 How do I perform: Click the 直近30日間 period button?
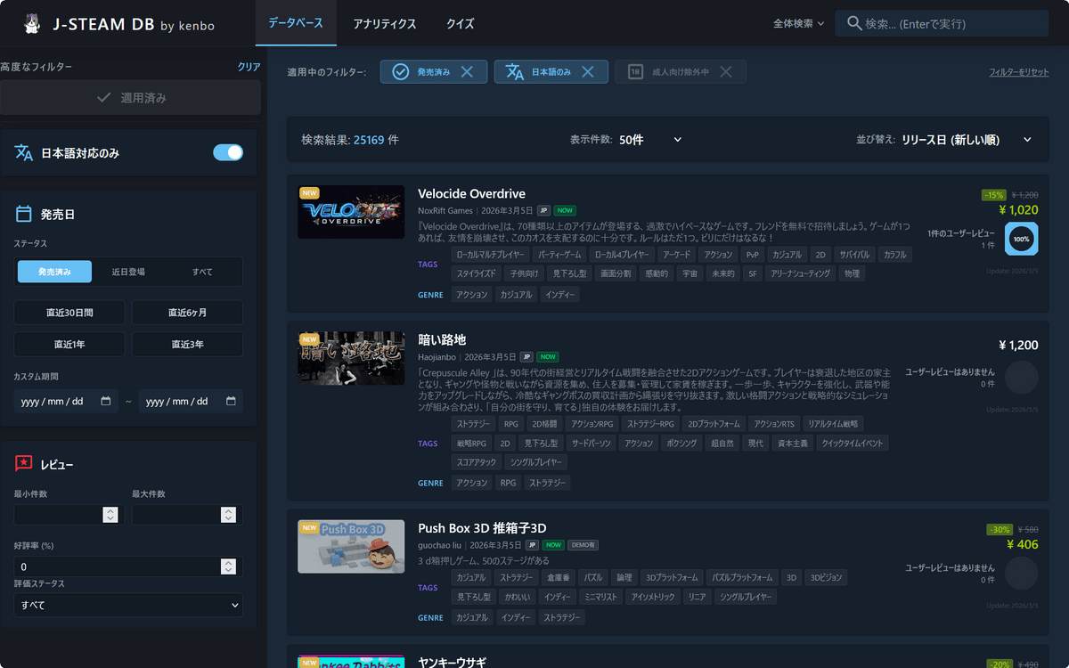69,313
